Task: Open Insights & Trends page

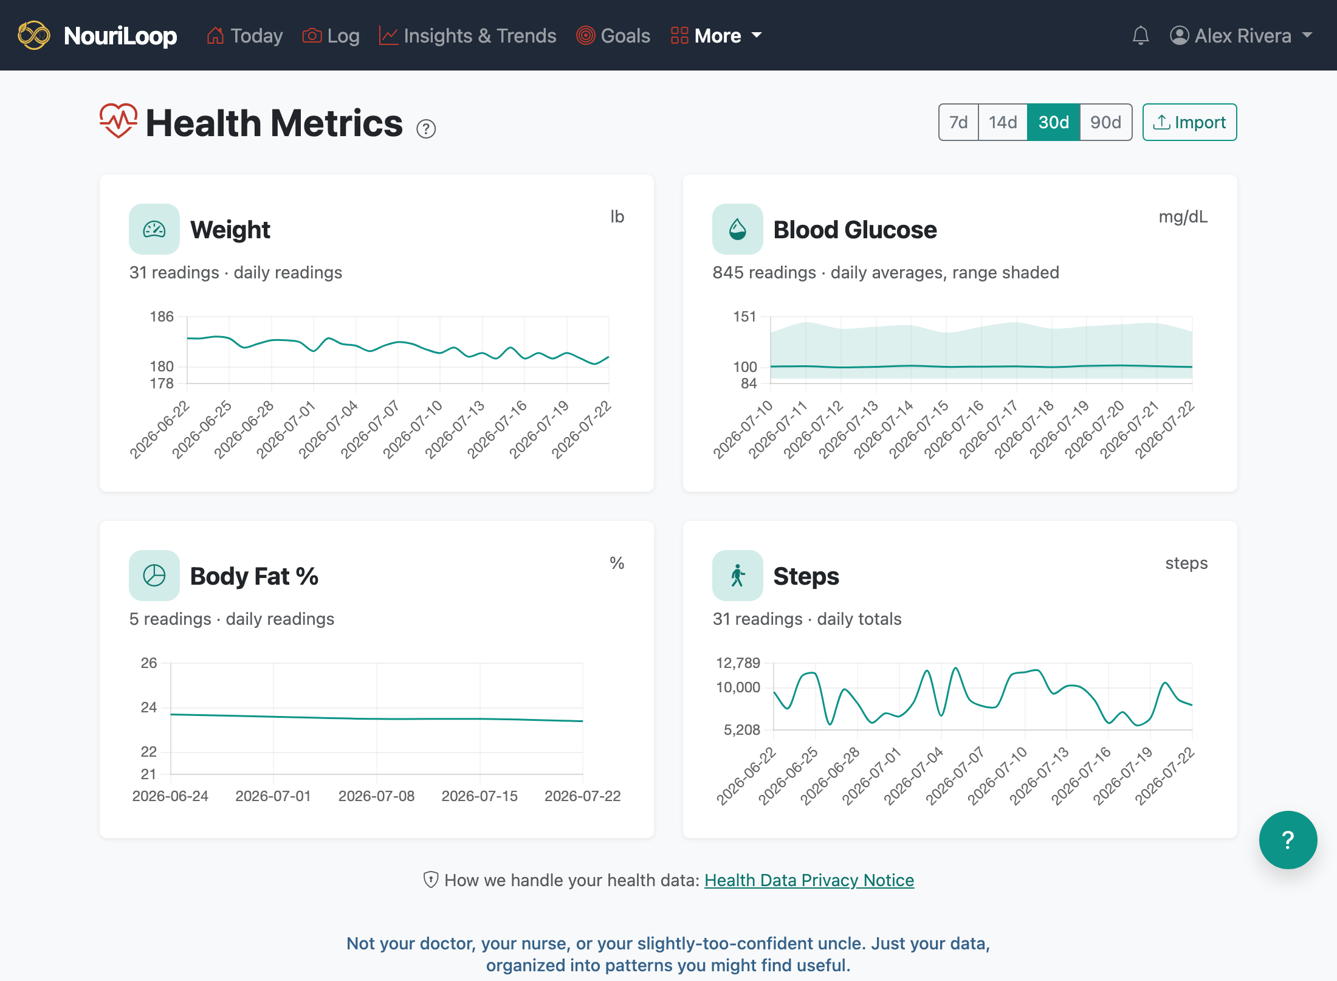Action: [x=467, y=36]
